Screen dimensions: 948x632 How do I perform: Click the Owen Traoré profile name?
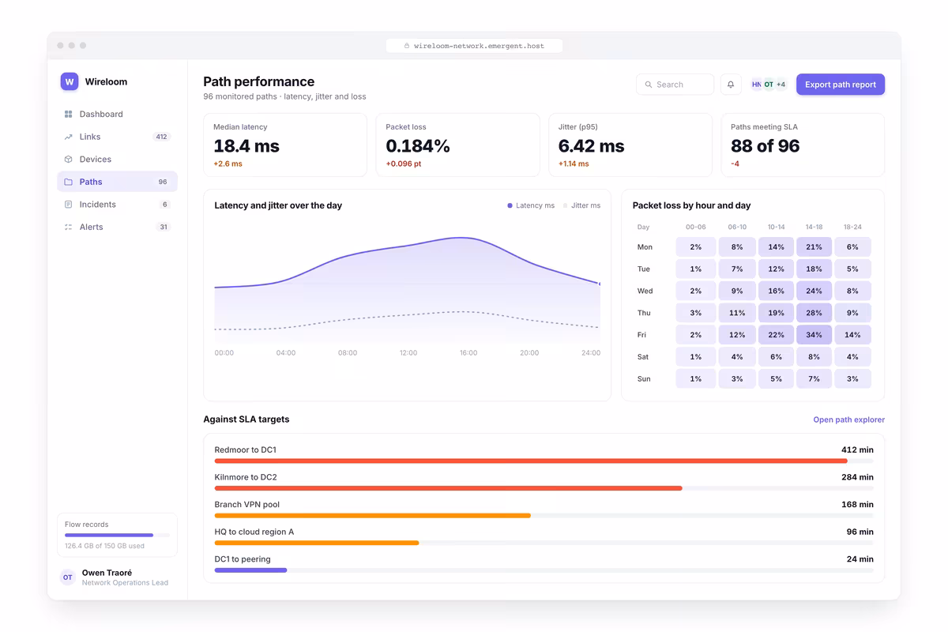coord(107,573)
